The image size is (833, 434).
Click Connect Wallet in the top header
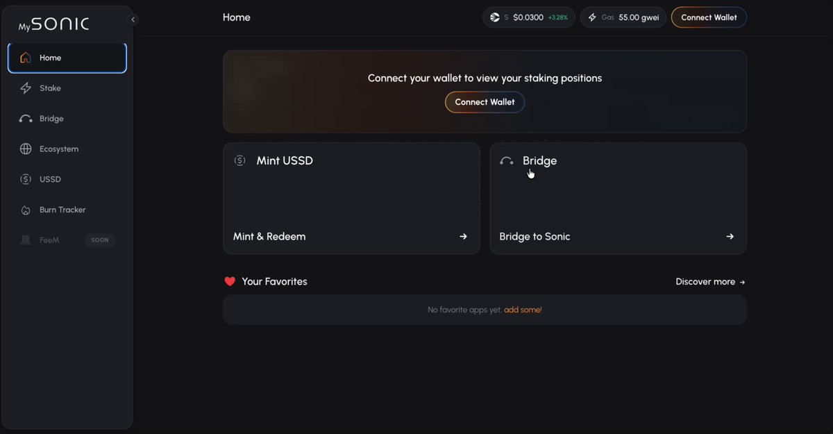click(x=709, y=17)
